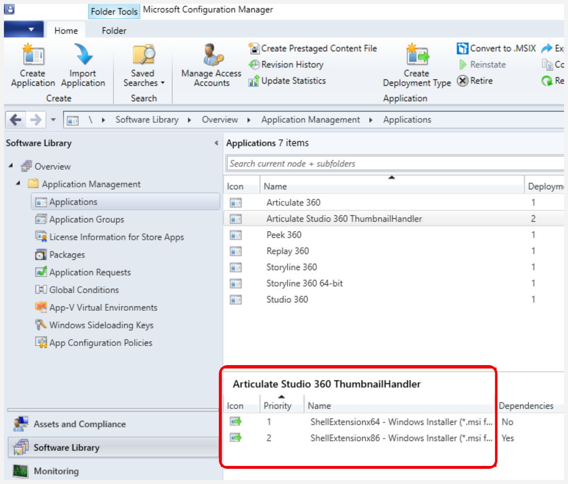Image resolution: width=568 pixels, height=484 pixels.
Task: Collapse the Software Library navigation pane
Action: 216,143
